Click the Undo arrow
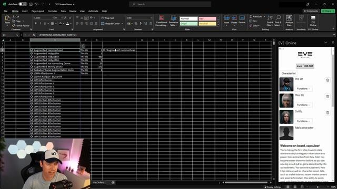Screen dimensions: 337x189 36,4
